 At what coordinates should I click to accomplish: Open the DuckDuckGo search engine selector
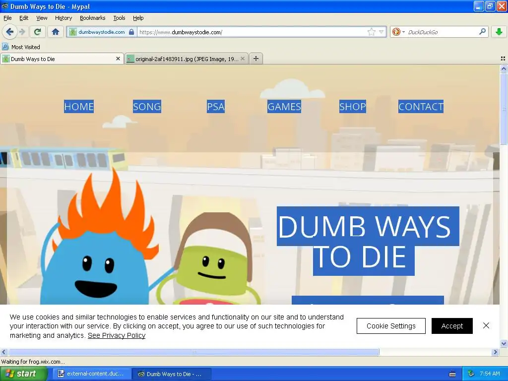pos(398,32)
